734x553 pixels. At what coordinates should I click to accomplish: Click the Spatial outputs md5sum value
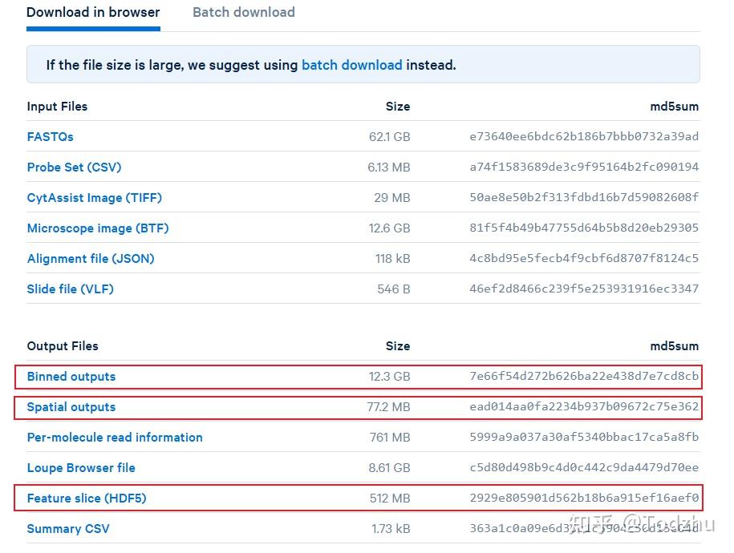(x=584, y=407)
